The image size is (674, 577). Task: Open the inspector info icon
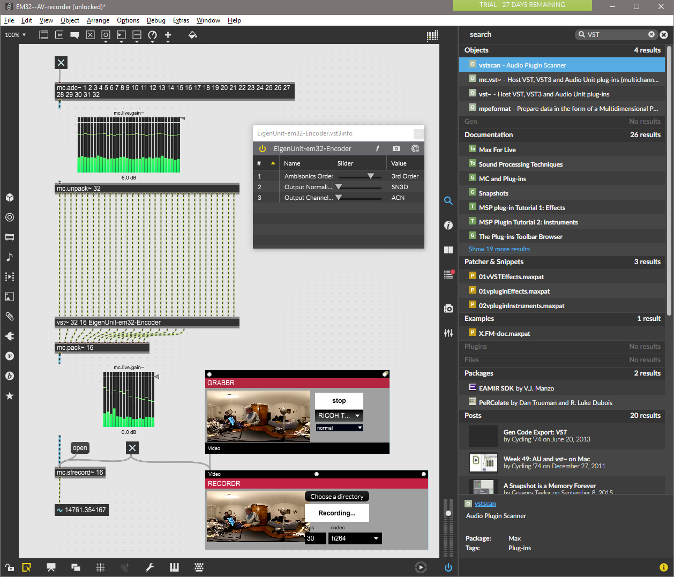pyautogui.click(x=448, y=226)
